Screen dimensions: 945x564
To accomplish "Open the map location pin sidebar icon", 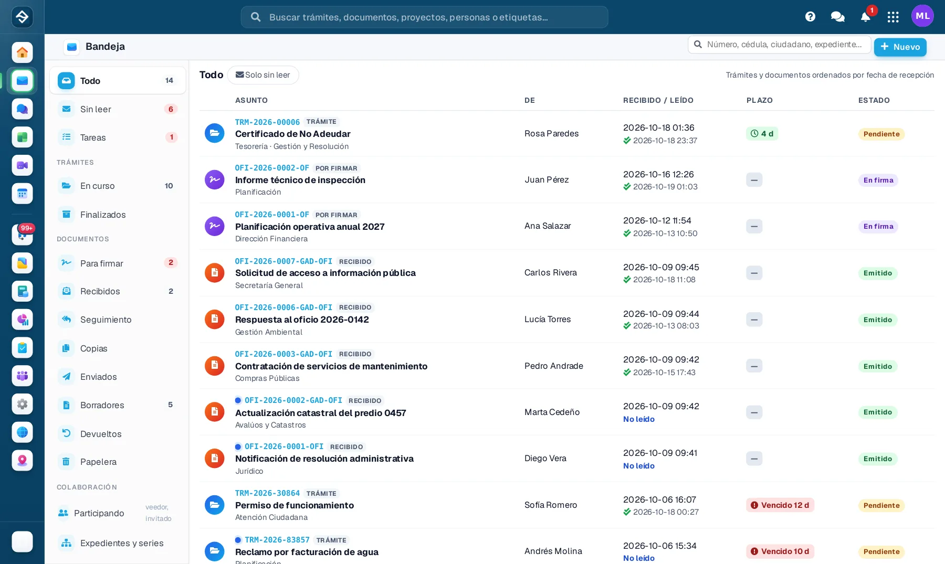I will click(22, 460).
